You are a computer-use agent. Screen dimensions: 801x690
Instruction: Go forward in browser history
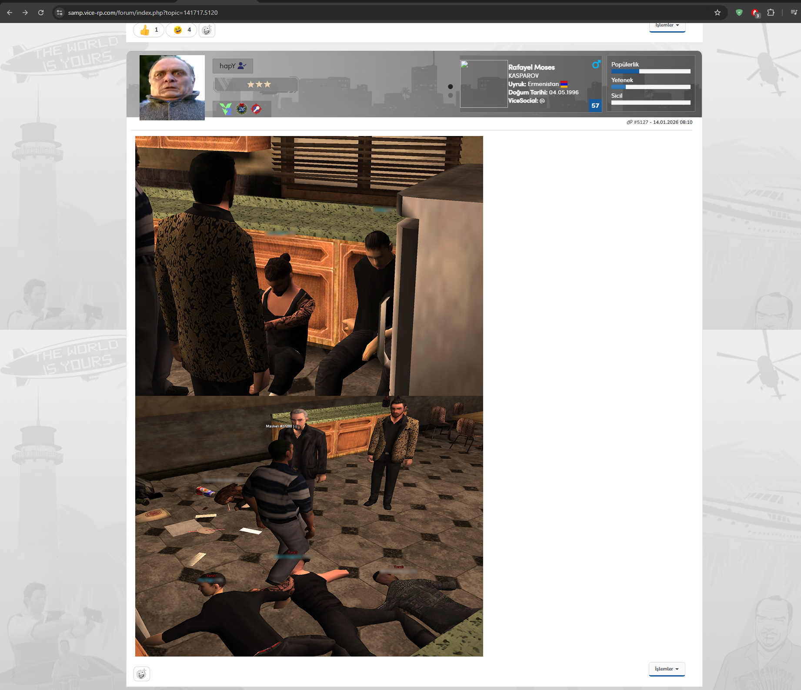(25, 13)
